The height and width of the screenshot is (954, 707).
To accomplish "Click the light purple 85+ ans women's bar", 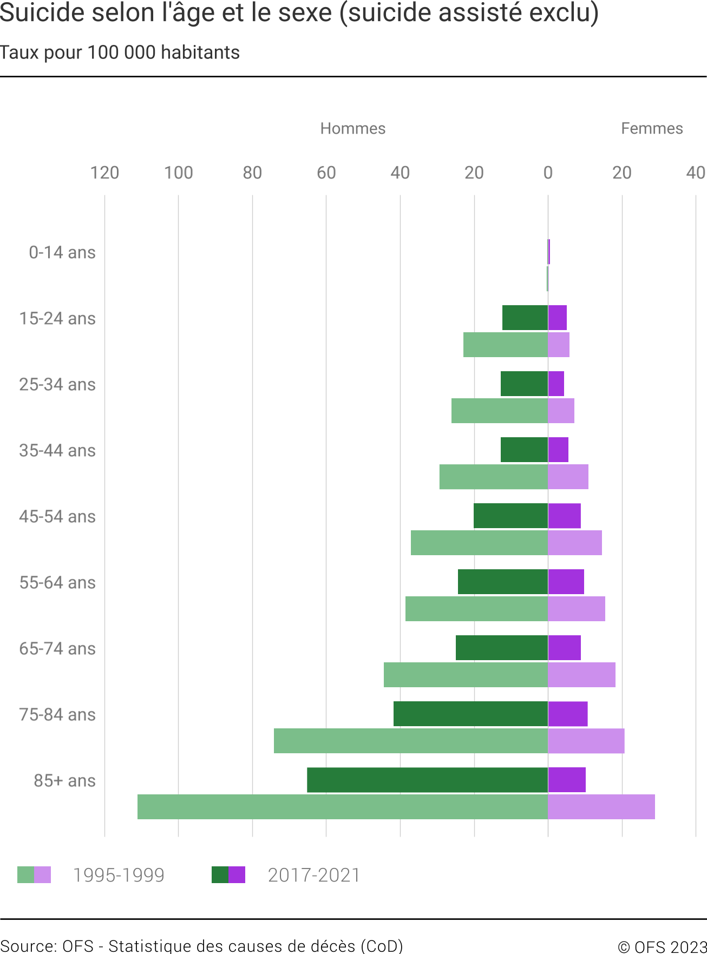I will 601,807.
